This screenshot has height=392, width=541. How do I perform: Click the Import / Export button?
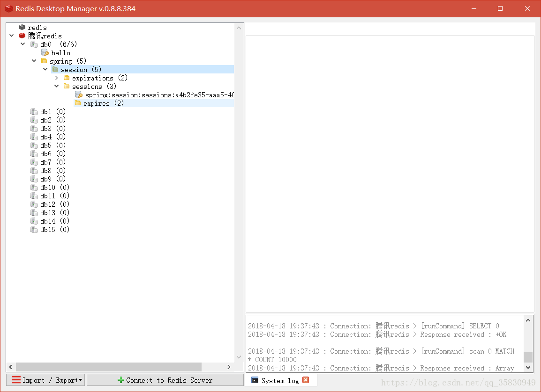45,380
